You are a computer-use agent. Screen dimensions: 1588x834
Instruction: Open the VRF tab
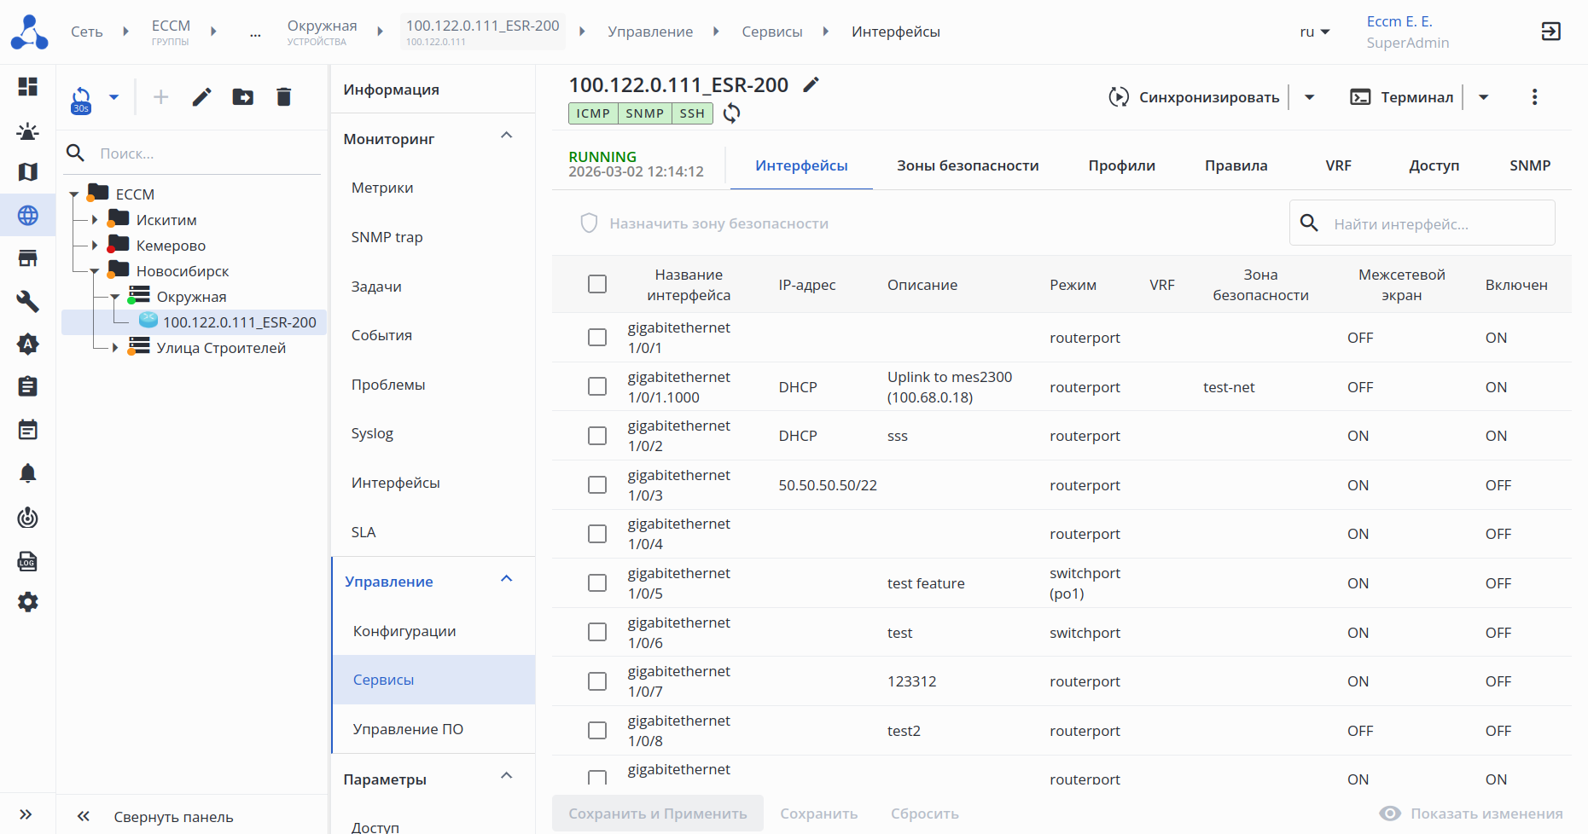click(x=1338, y=165)
